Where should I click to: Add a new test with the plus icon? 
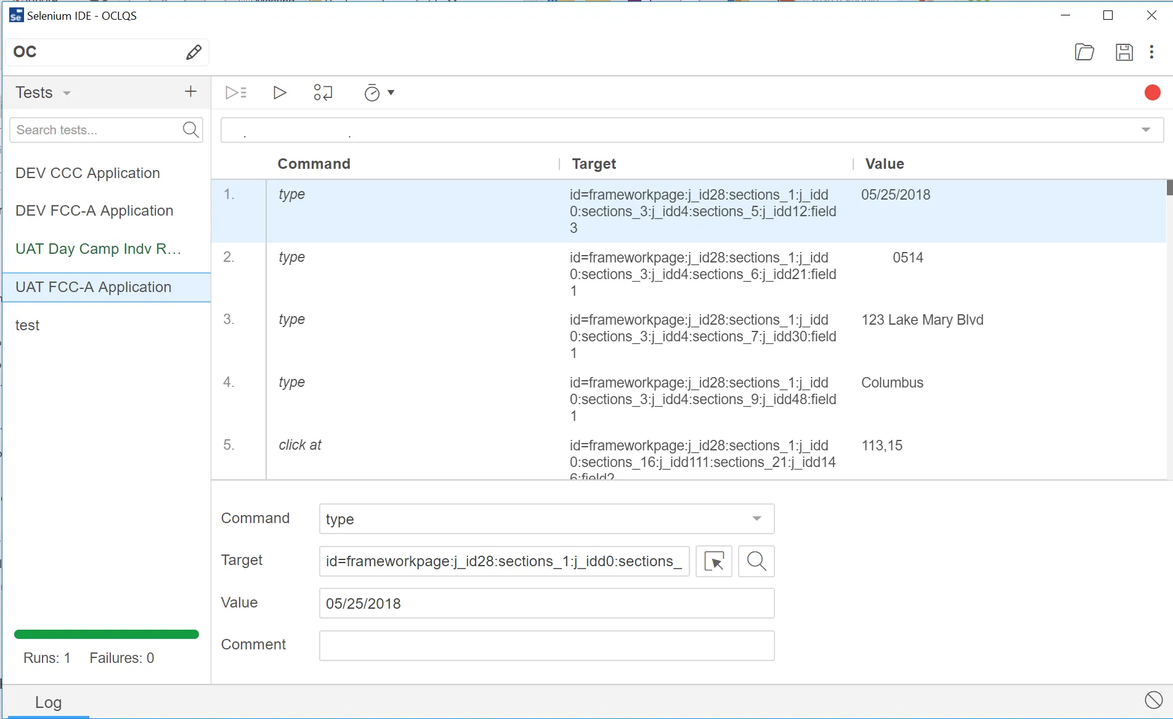tap(190, 92)
